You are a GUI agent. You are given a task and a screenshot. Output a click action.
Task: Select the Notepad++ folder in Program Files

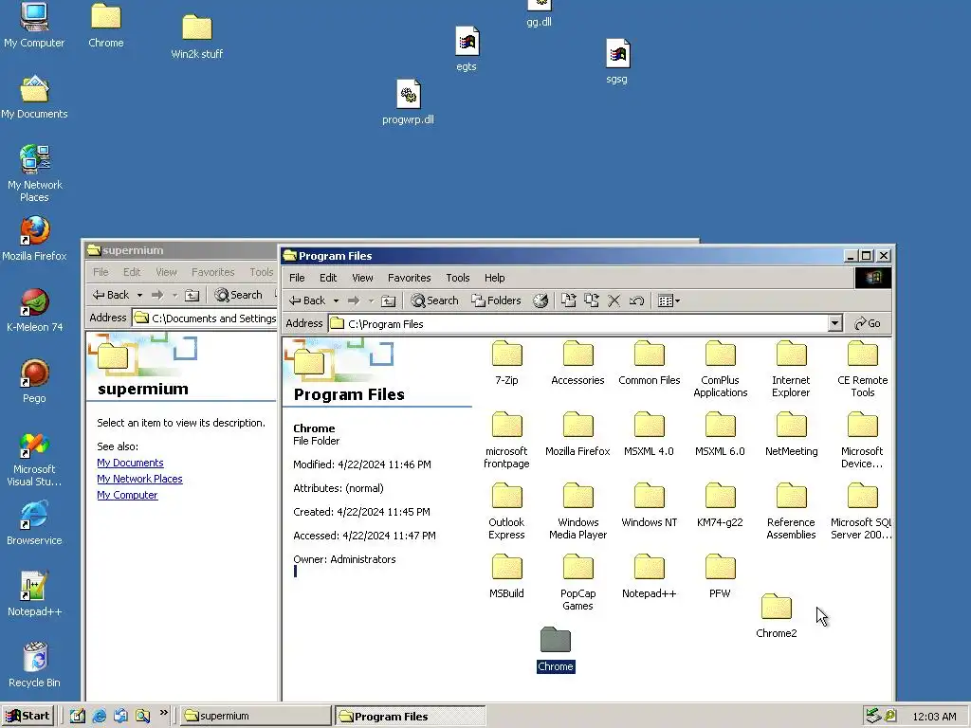click(649, 577)
